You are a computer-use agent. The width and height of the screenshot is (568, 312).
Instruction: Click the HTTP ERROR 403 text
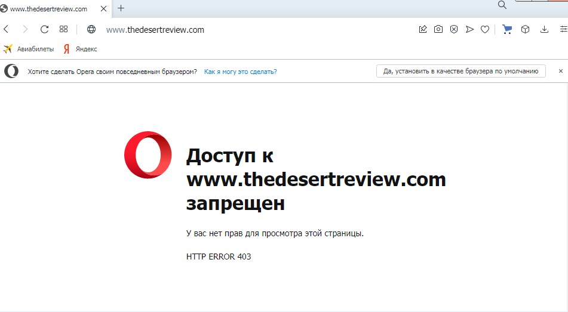click(x=219, y=257)
